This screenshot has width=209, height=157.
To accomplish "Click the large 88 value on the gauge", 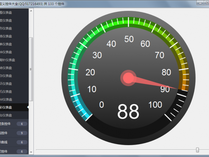I will pyautogui.click(x=128, y=112).
